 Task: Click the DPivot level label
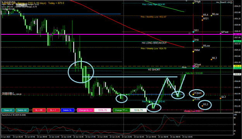click(197, 64)
